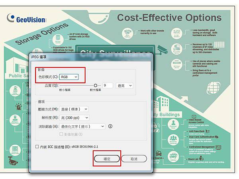Click the siren alarm icon on left

pos(19,106)
